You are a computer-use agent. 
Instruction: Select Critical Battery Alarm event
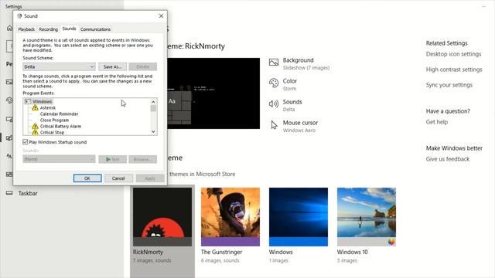pos(60,127)
